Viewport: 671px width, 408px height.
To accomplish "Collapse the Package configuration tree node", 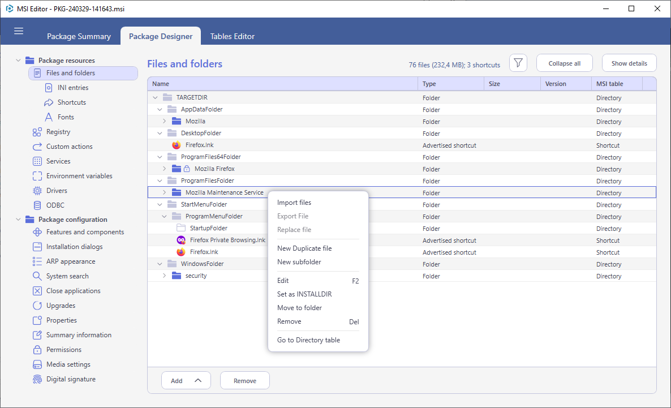I will pos(18,219).
